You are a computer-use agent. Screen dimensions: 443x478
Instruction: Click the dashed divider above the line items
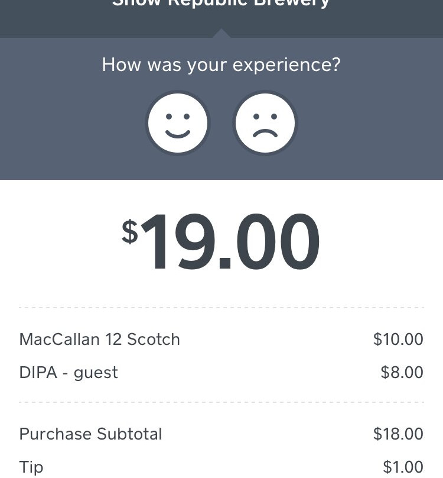(x=221, y=308)
